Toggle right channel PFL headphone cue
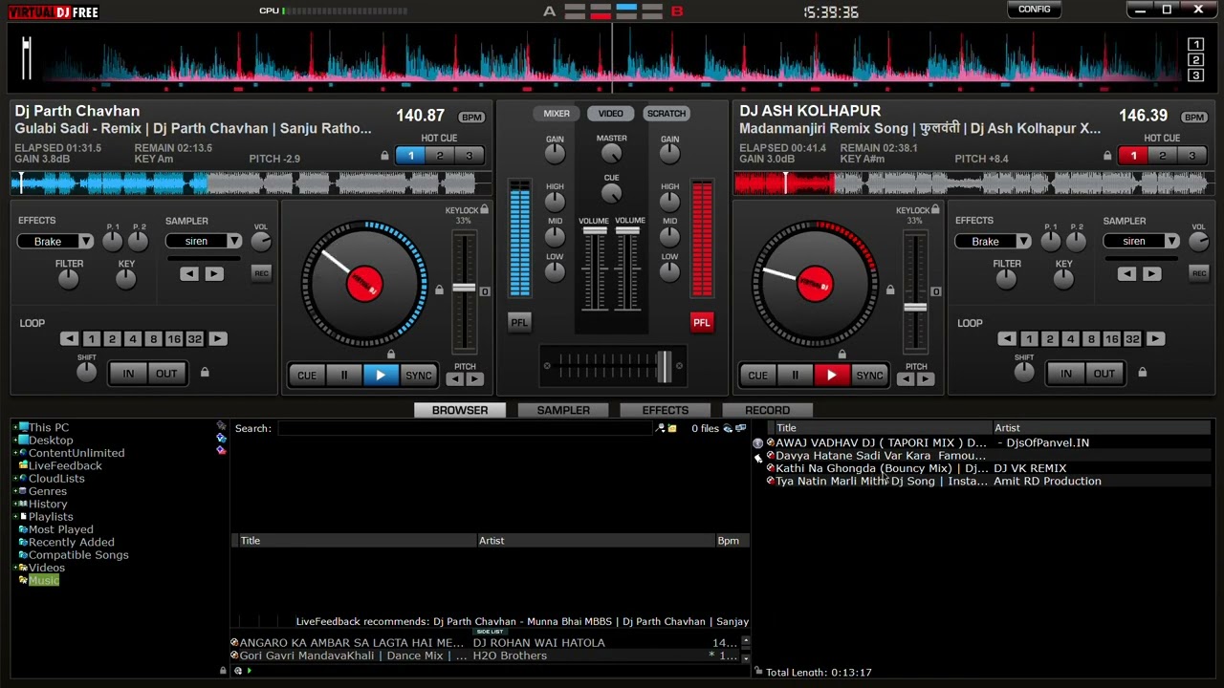Viewport: 1224px width, 688px height. (x=702, y=323)
